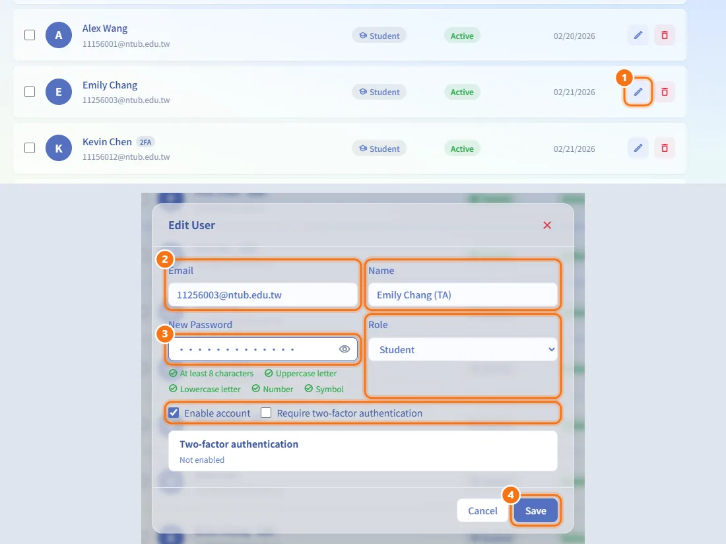
Task: Click the 2FA badge beside Kevin Chen
Action: [145, 142]
